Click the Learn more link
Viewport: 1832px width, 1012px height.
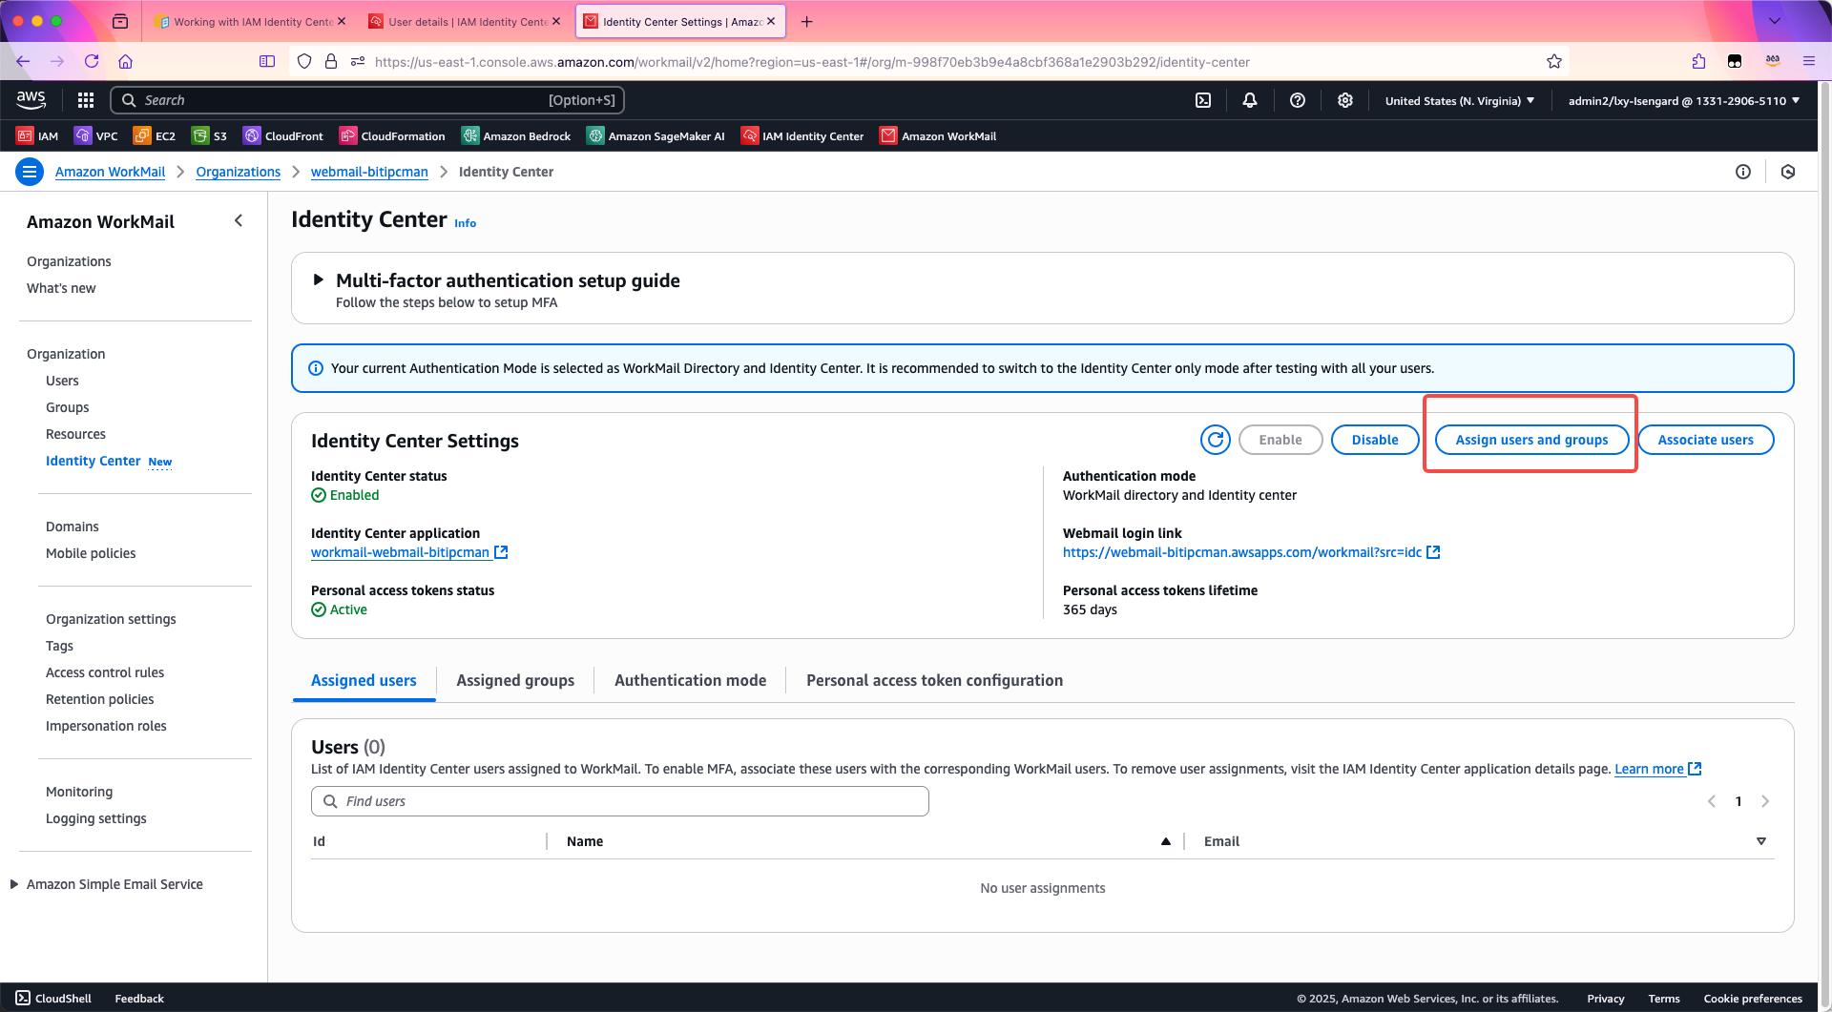(x=1657, y=769)
